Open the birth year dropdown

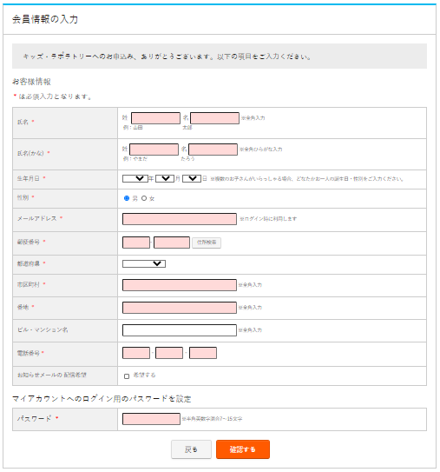[135, 178]
